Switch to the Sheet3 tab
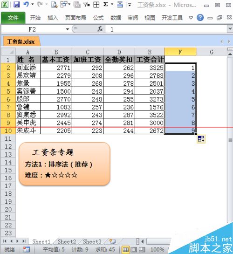The width and height of the screenshot is (233, 254). (x=92, y=241)
